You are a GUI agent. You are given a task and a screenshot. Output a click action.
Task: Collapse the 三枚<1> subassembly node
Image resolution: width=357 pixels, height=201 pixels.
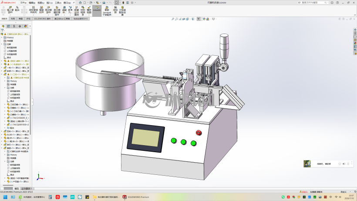2,74
